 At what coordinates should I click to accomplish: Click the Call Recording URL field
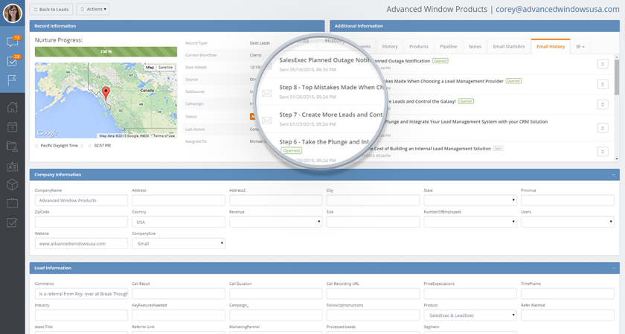click(373, 293)
